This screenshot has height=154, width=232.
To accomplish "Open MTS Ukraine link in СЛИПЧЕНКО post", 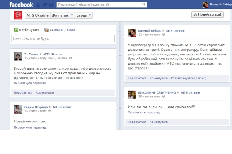I will (190, 93).
